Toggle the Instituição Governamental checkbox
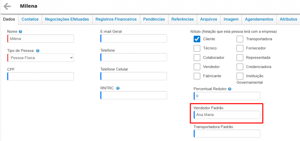The image size is (300, 141). 240,76
